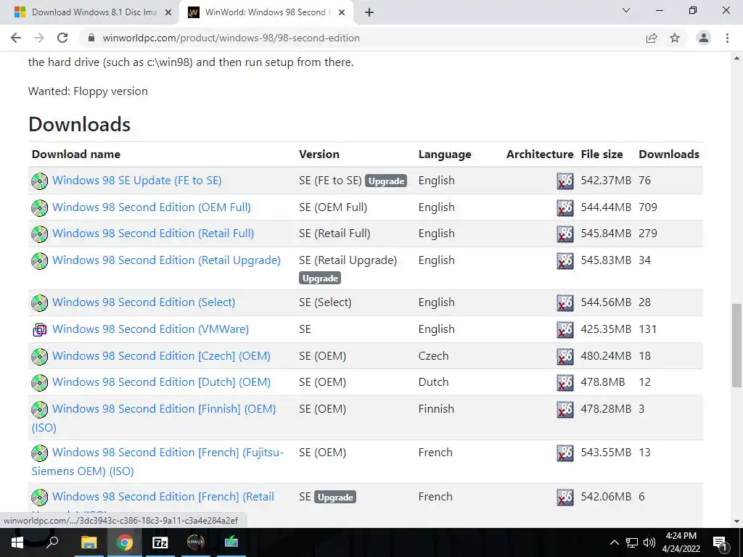Viewport: 743px width, 557px height.
Task: Click the Downloads column header
Action: click(x=669, y=154)
